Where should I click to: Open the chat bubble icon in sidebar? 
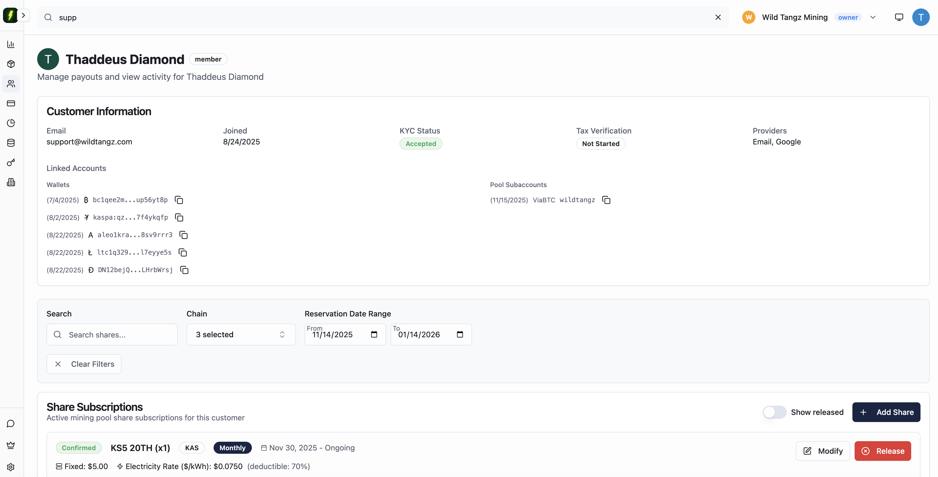(x=11, y=423)
